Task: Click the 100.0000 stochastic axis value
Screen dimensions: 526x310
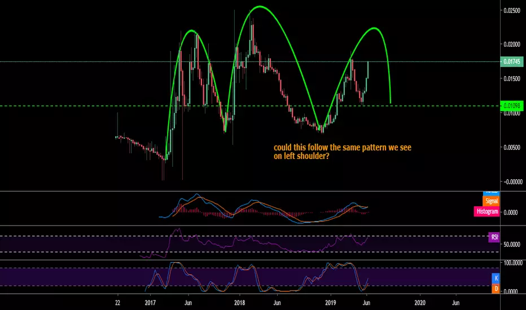Action: 513,263
